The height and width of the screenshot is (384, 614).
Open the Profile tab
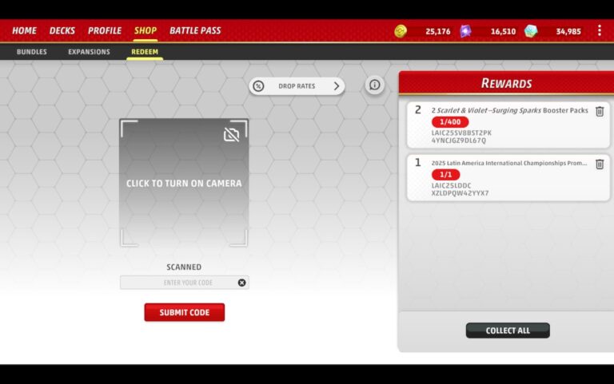tap(105, 30)
